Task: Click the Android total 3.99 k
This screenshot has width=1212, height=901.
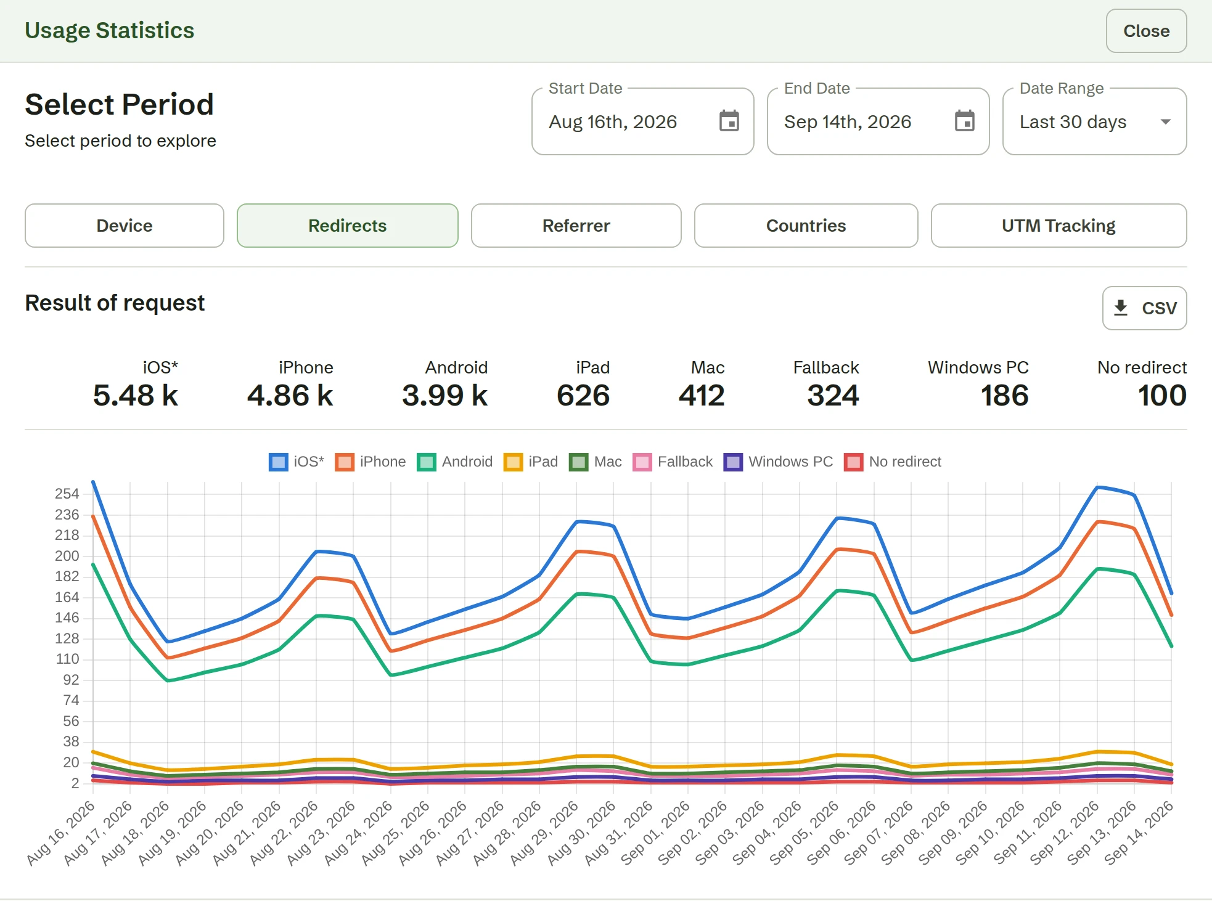Action: [445, 395]
